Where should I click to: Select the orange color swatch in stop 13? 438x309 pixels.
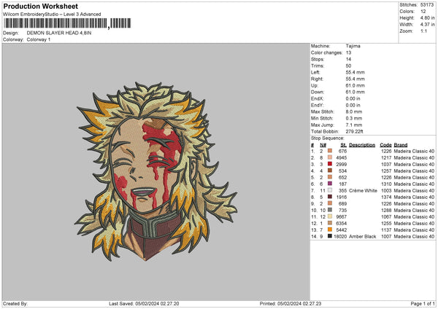tap(330, 230)
